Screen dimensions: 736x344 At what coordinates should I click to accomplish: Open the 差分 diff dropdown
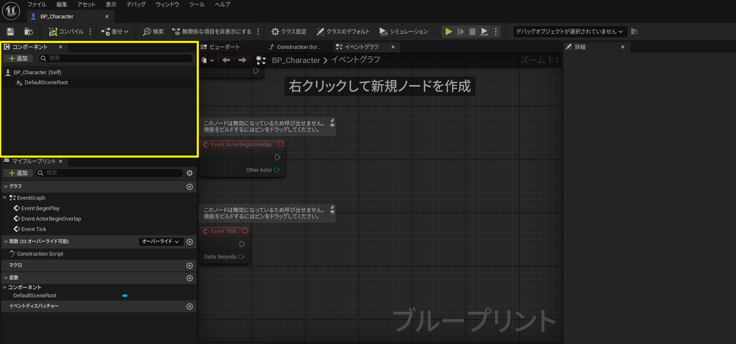(115, 32)
